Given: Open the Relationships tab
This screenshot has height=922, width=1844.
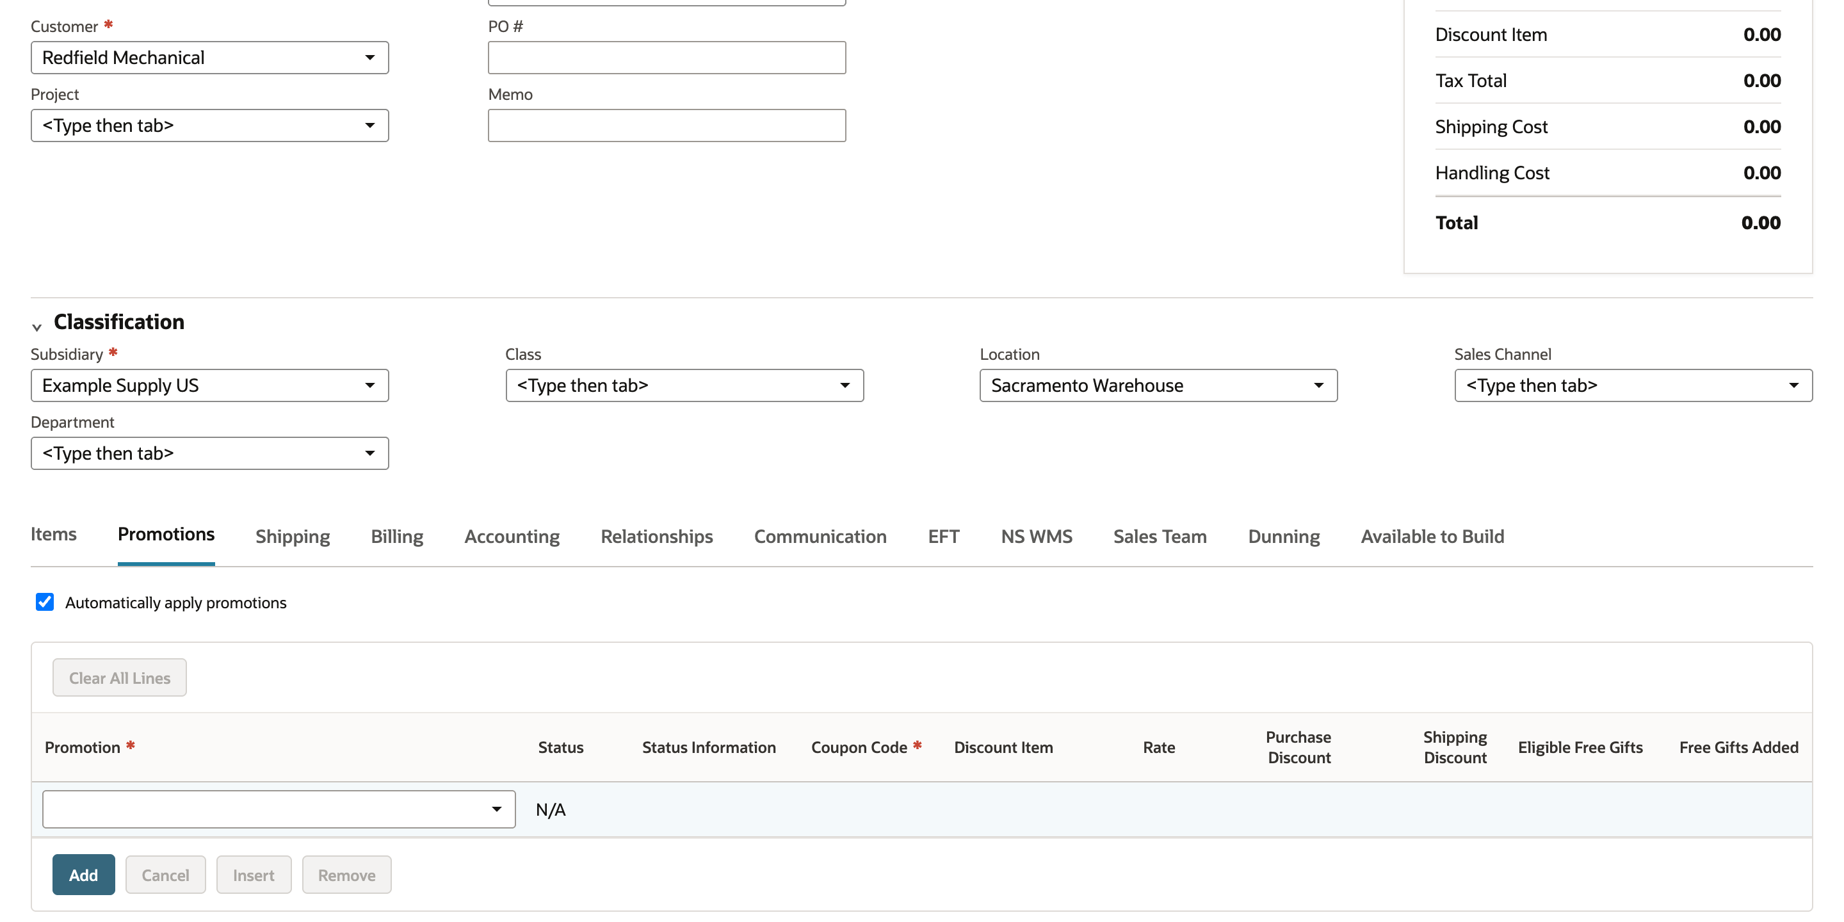Looking at the screenshot, I should pos(656,536).
